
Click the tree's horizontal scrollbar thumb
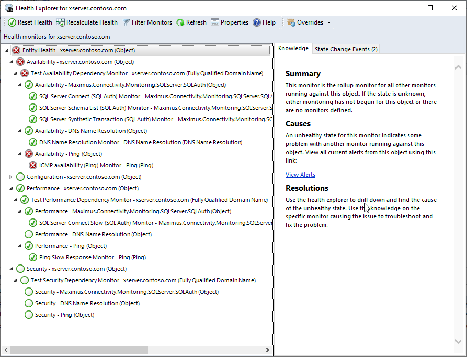[x=78, y=350]
